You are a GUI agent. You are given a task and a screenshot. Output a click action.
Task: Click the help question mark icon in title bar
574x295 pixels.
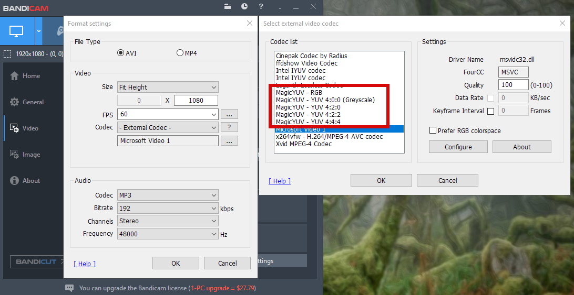(261, 6)
